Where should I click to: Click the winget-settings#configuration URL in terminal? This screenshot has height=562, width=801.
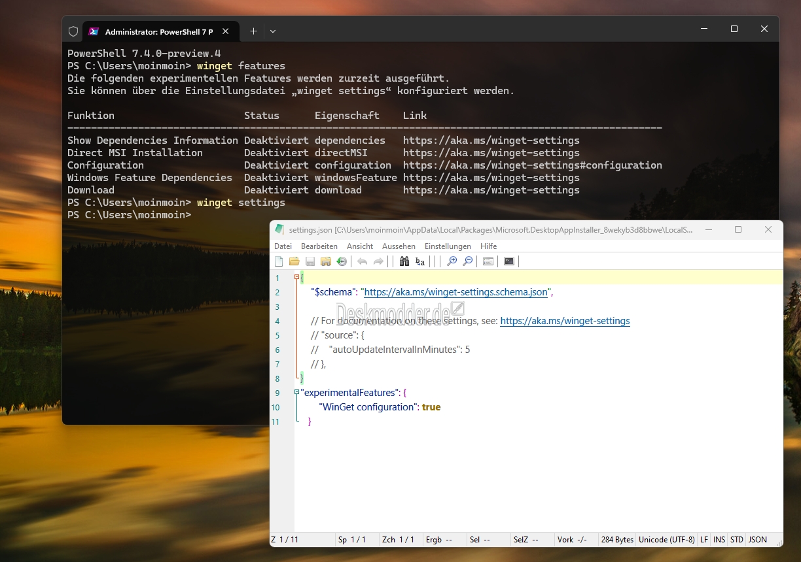coord(533,165)
